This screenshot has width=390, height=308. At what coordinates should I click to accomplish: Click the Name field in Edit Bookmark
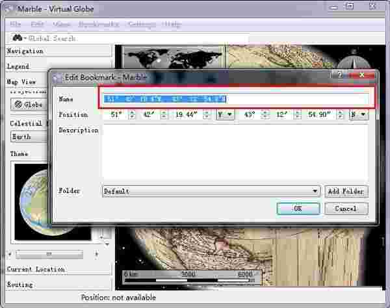(x=236, y=99)
